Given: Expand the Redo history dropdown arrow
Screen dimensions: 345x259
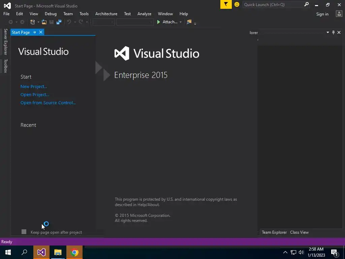Looking at the screenshot, I should [87, 22].
